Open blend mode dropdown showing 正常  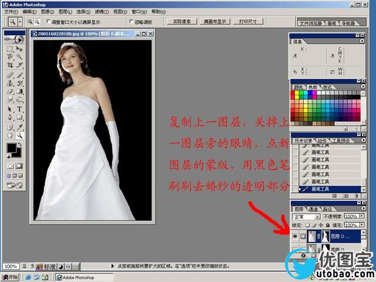307,217
